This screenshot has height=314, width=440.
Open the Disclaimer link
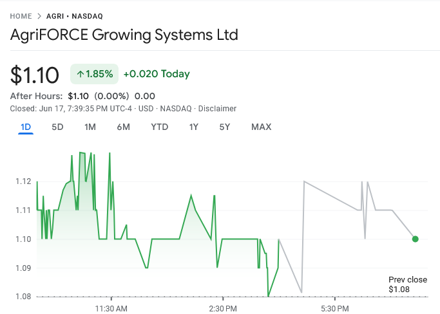pyautogui.click(x=217, y=109)
